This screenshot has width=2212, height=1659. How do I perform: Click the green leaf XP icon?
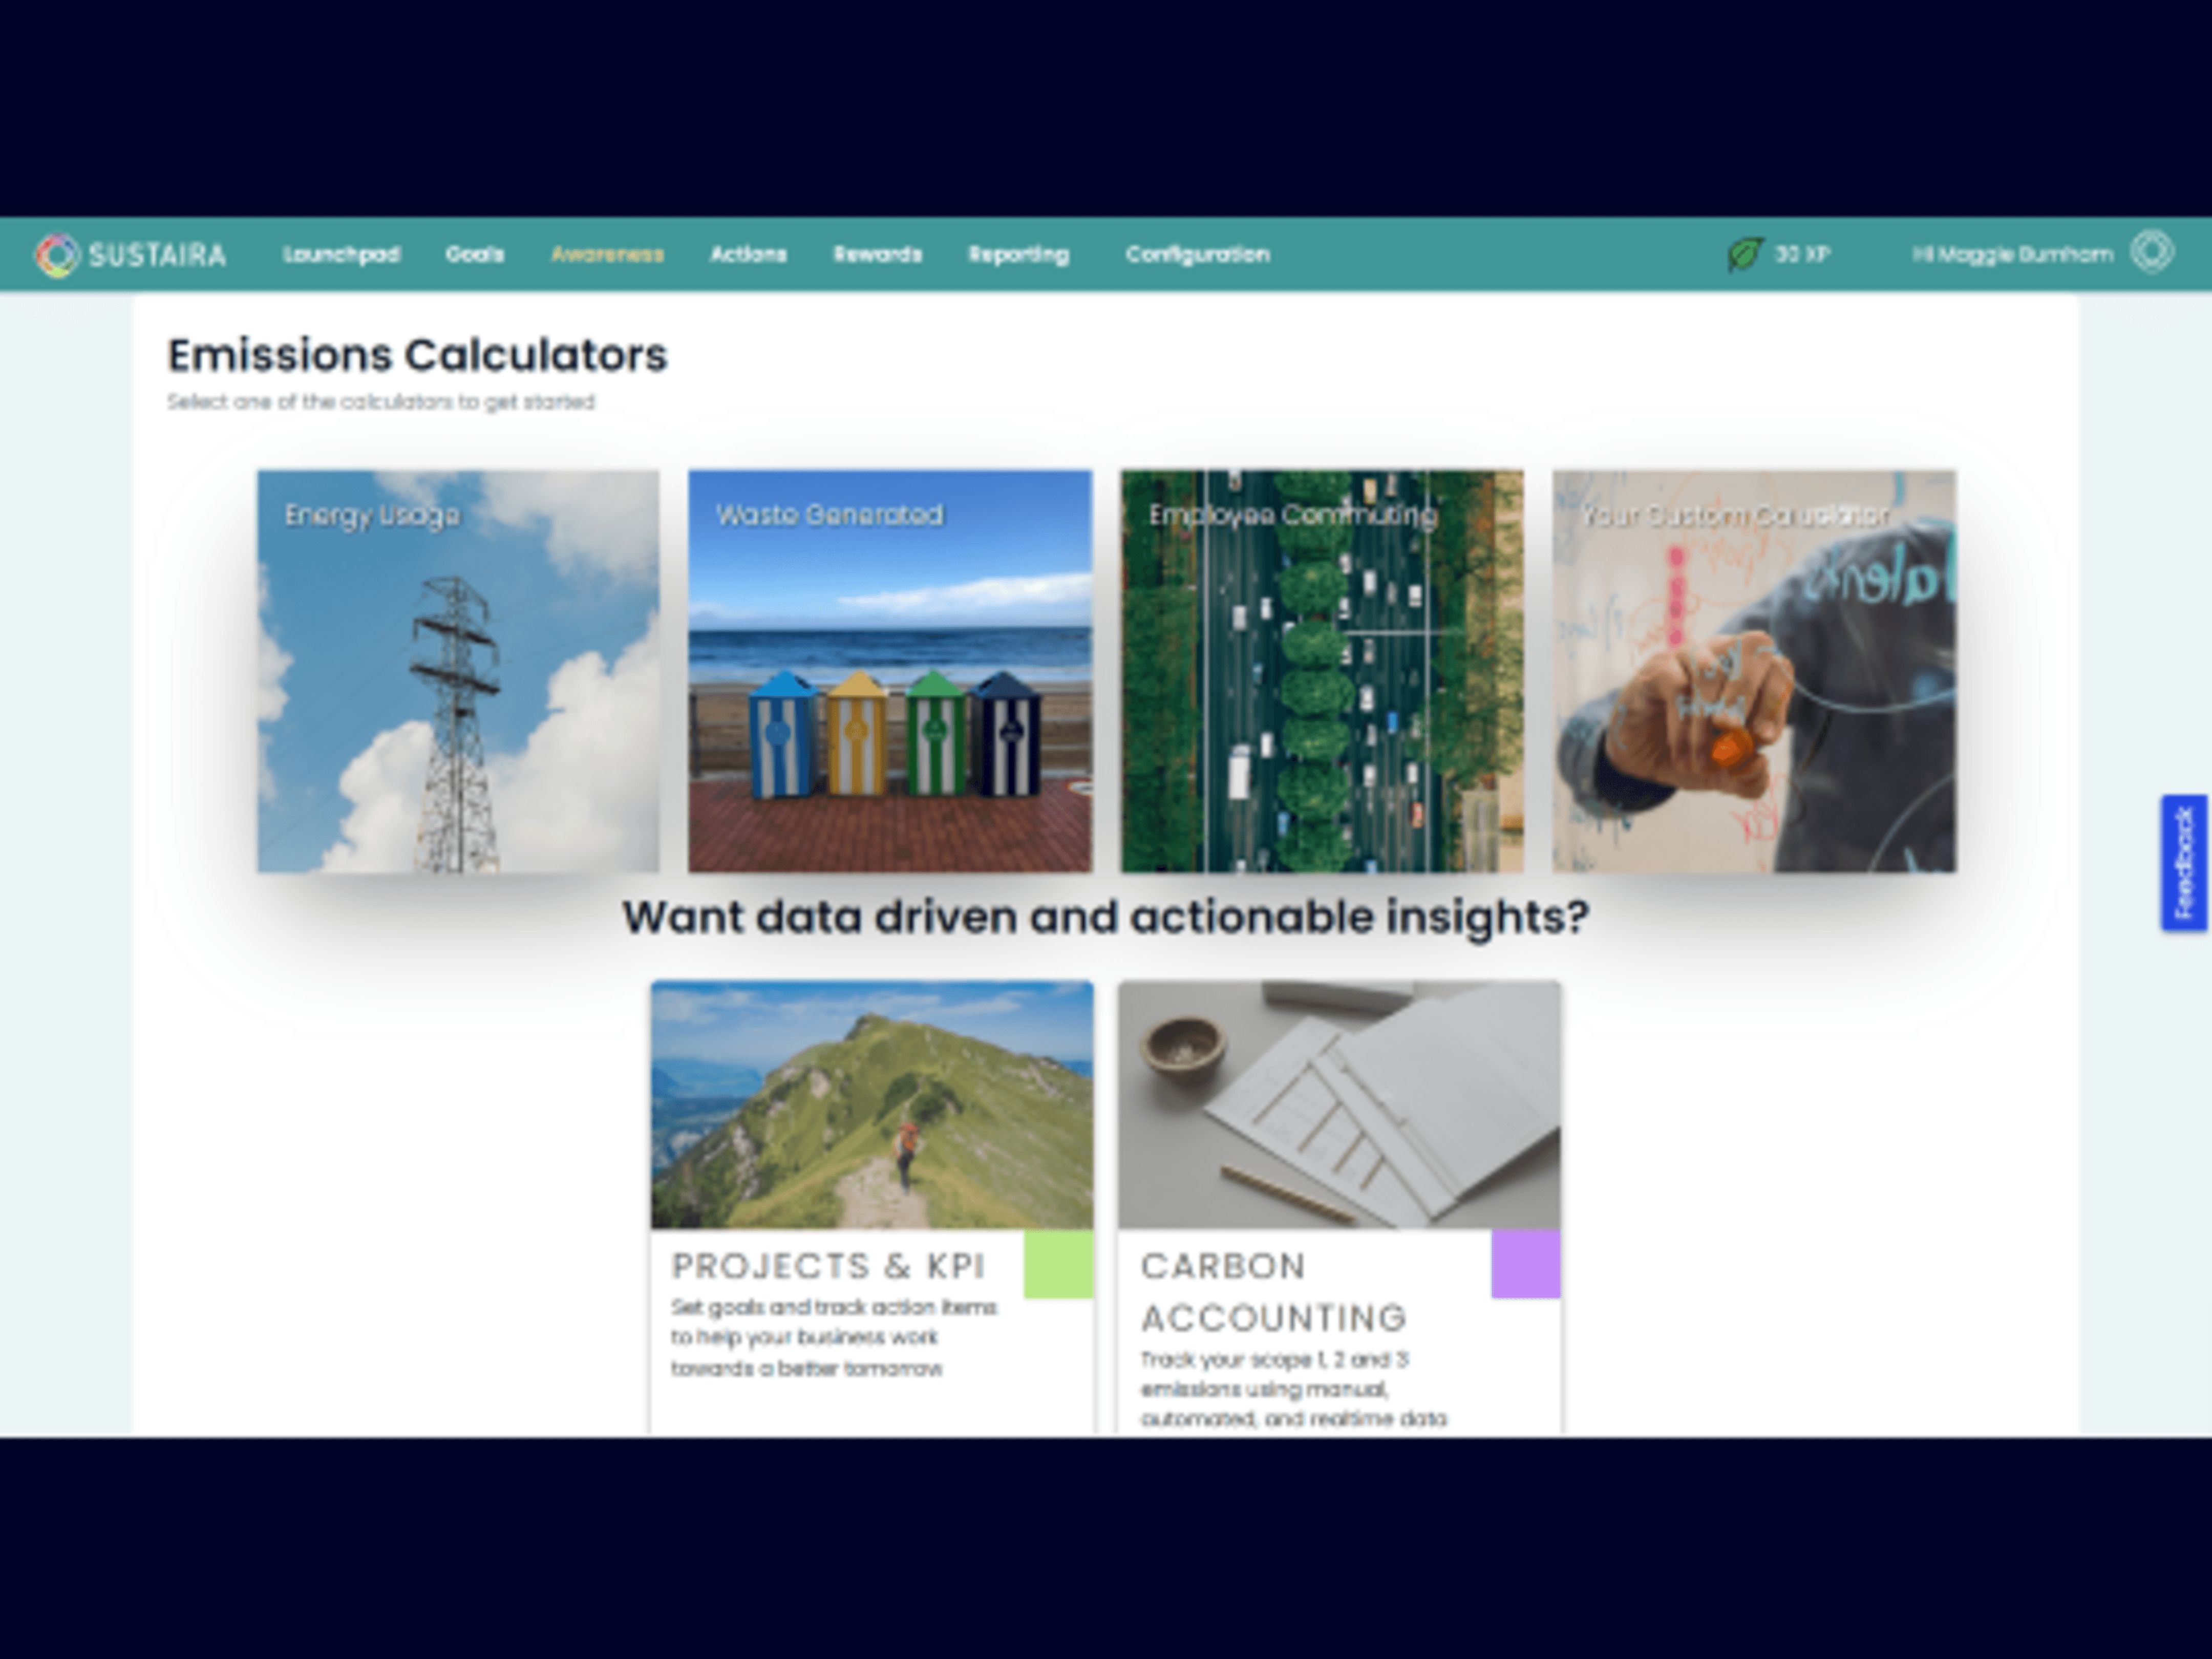point(1744,254)
